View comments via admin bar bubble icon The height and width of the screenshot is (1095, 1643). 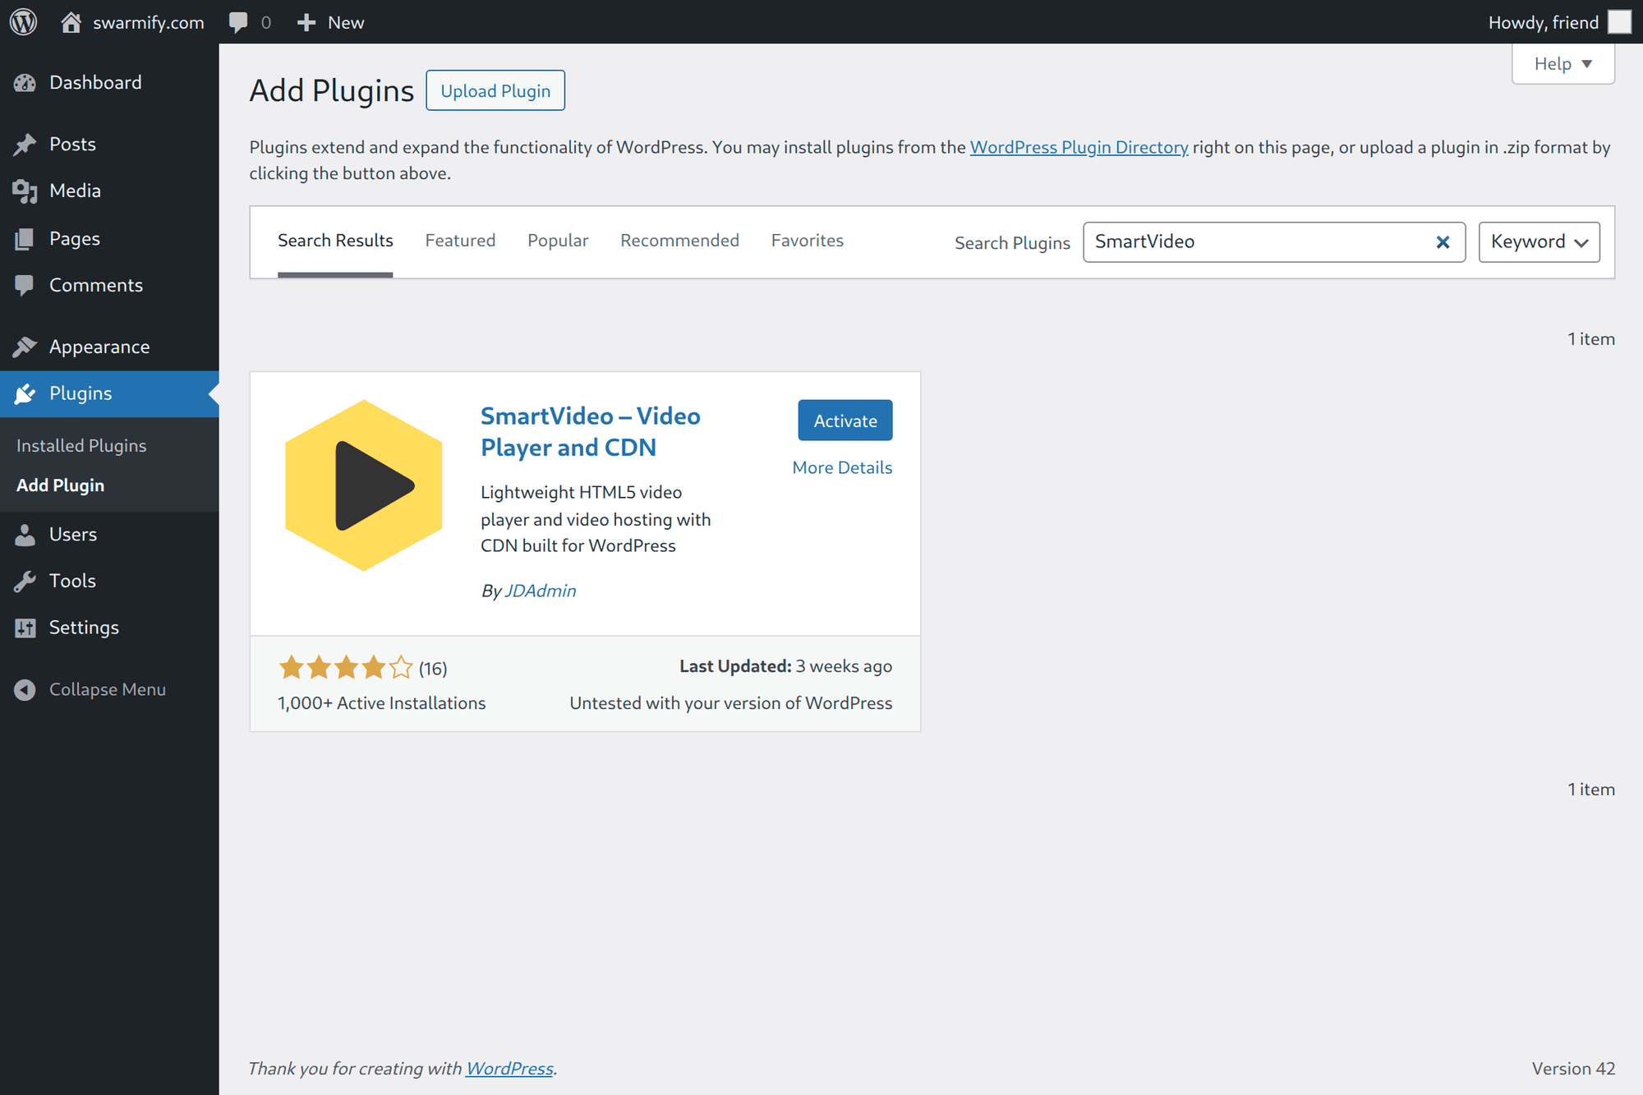239,21
